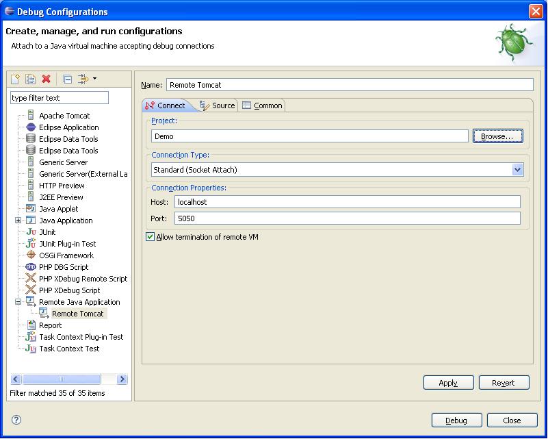Click the Apache Tomcat server icon
Image resolution: width=548 pixels, height=439 pixels.
[x=31, y=115]
